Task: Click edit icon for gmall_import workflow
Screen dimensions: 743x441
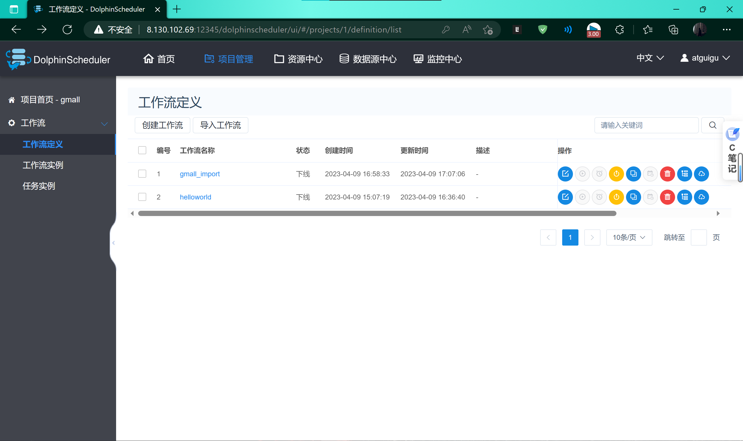Action: point(565,174)
